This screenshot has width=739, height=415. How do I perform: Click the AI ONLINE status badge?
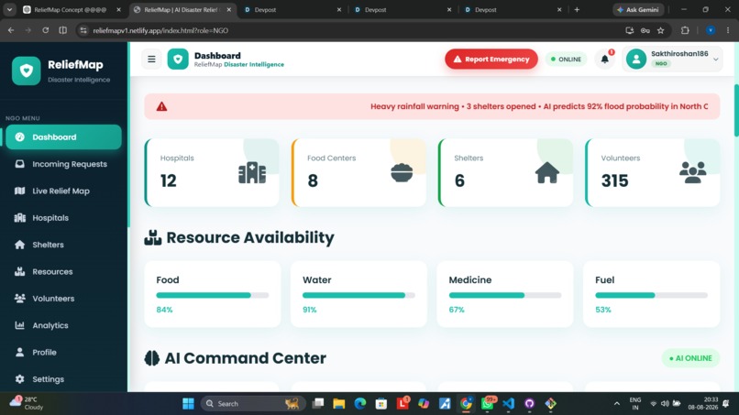tap(691, 358)
